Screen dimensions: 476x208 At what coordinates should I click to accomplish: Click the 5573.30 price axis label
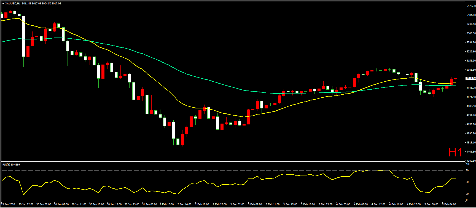pyautogui.click(x=471, y=6)
